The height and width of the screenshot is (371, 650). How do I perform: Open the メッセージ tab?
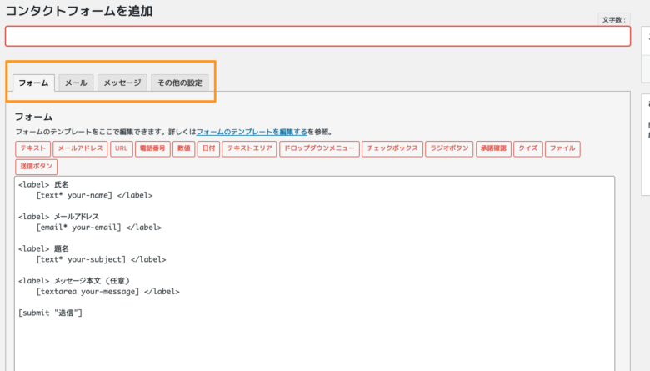coord(122,83)
